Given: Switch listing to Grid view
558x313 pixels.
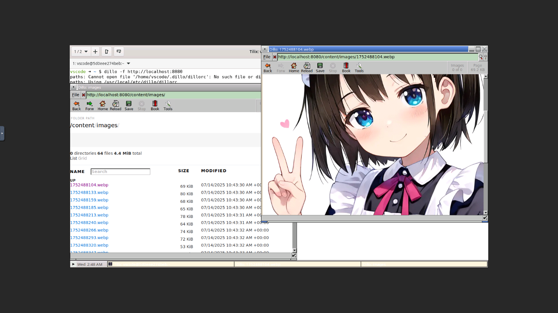Looking at the screenshot, I should [x=83, y=158].
